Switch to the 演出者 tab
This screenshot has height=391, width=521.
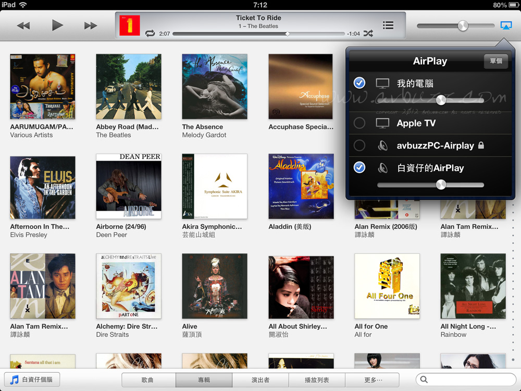(260, 380)
